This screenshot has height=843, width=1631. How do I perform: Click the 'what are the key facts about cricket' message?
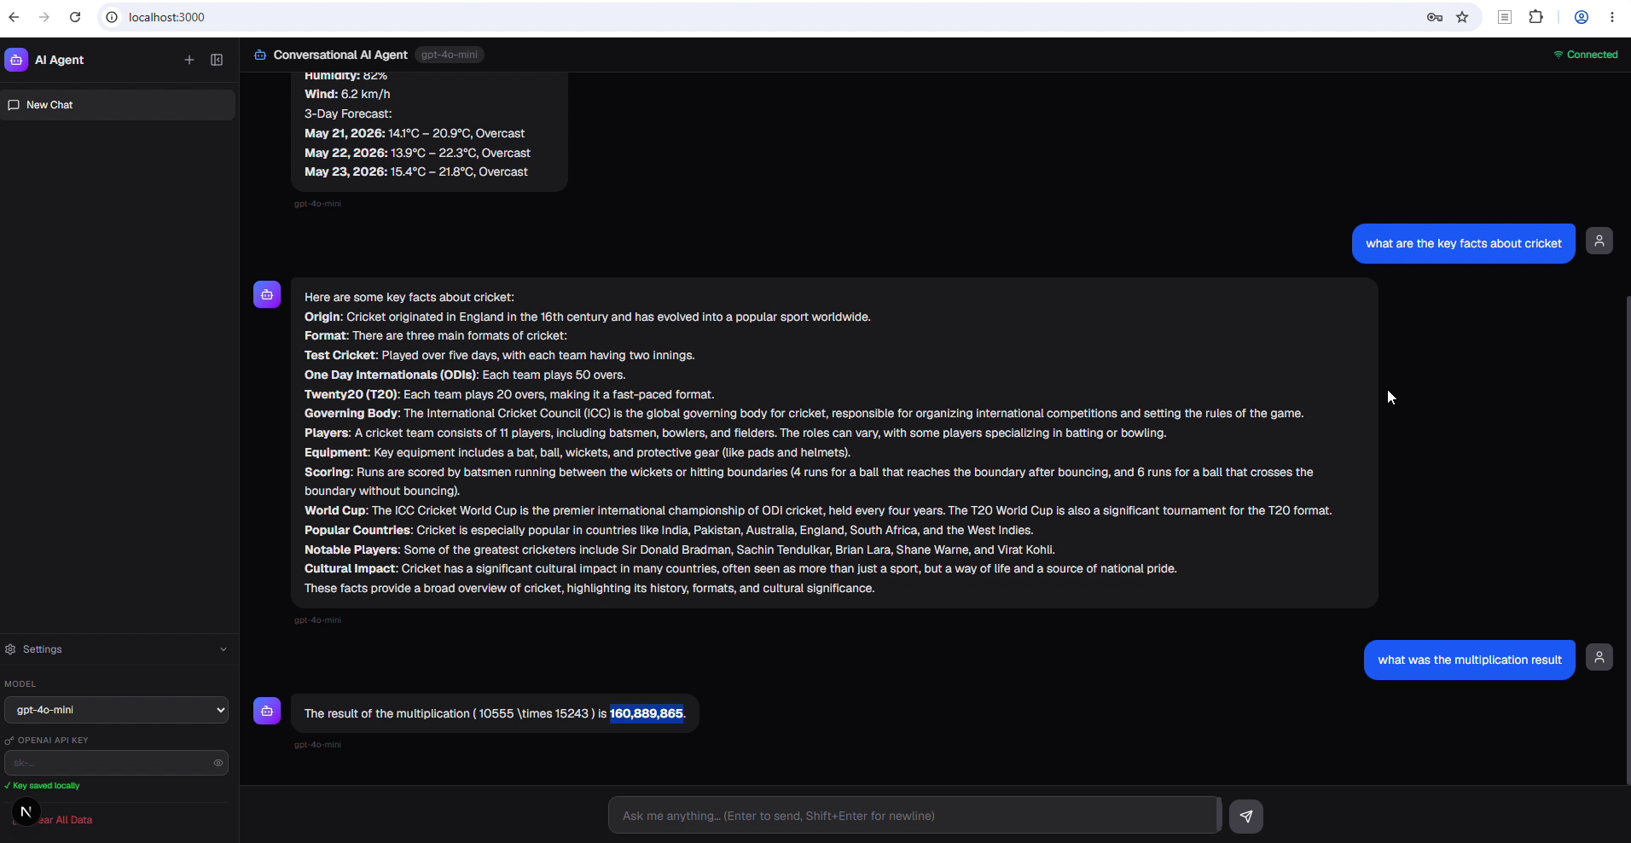tap(1464, 244)
